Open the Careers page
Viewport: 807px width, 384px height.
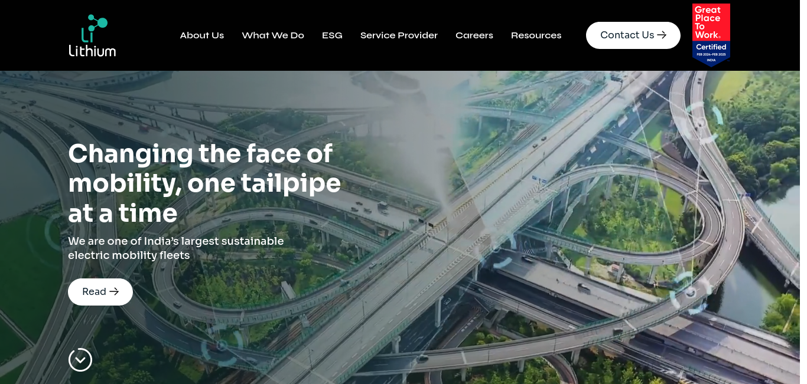pyautogui.click(x=474, y=35)
